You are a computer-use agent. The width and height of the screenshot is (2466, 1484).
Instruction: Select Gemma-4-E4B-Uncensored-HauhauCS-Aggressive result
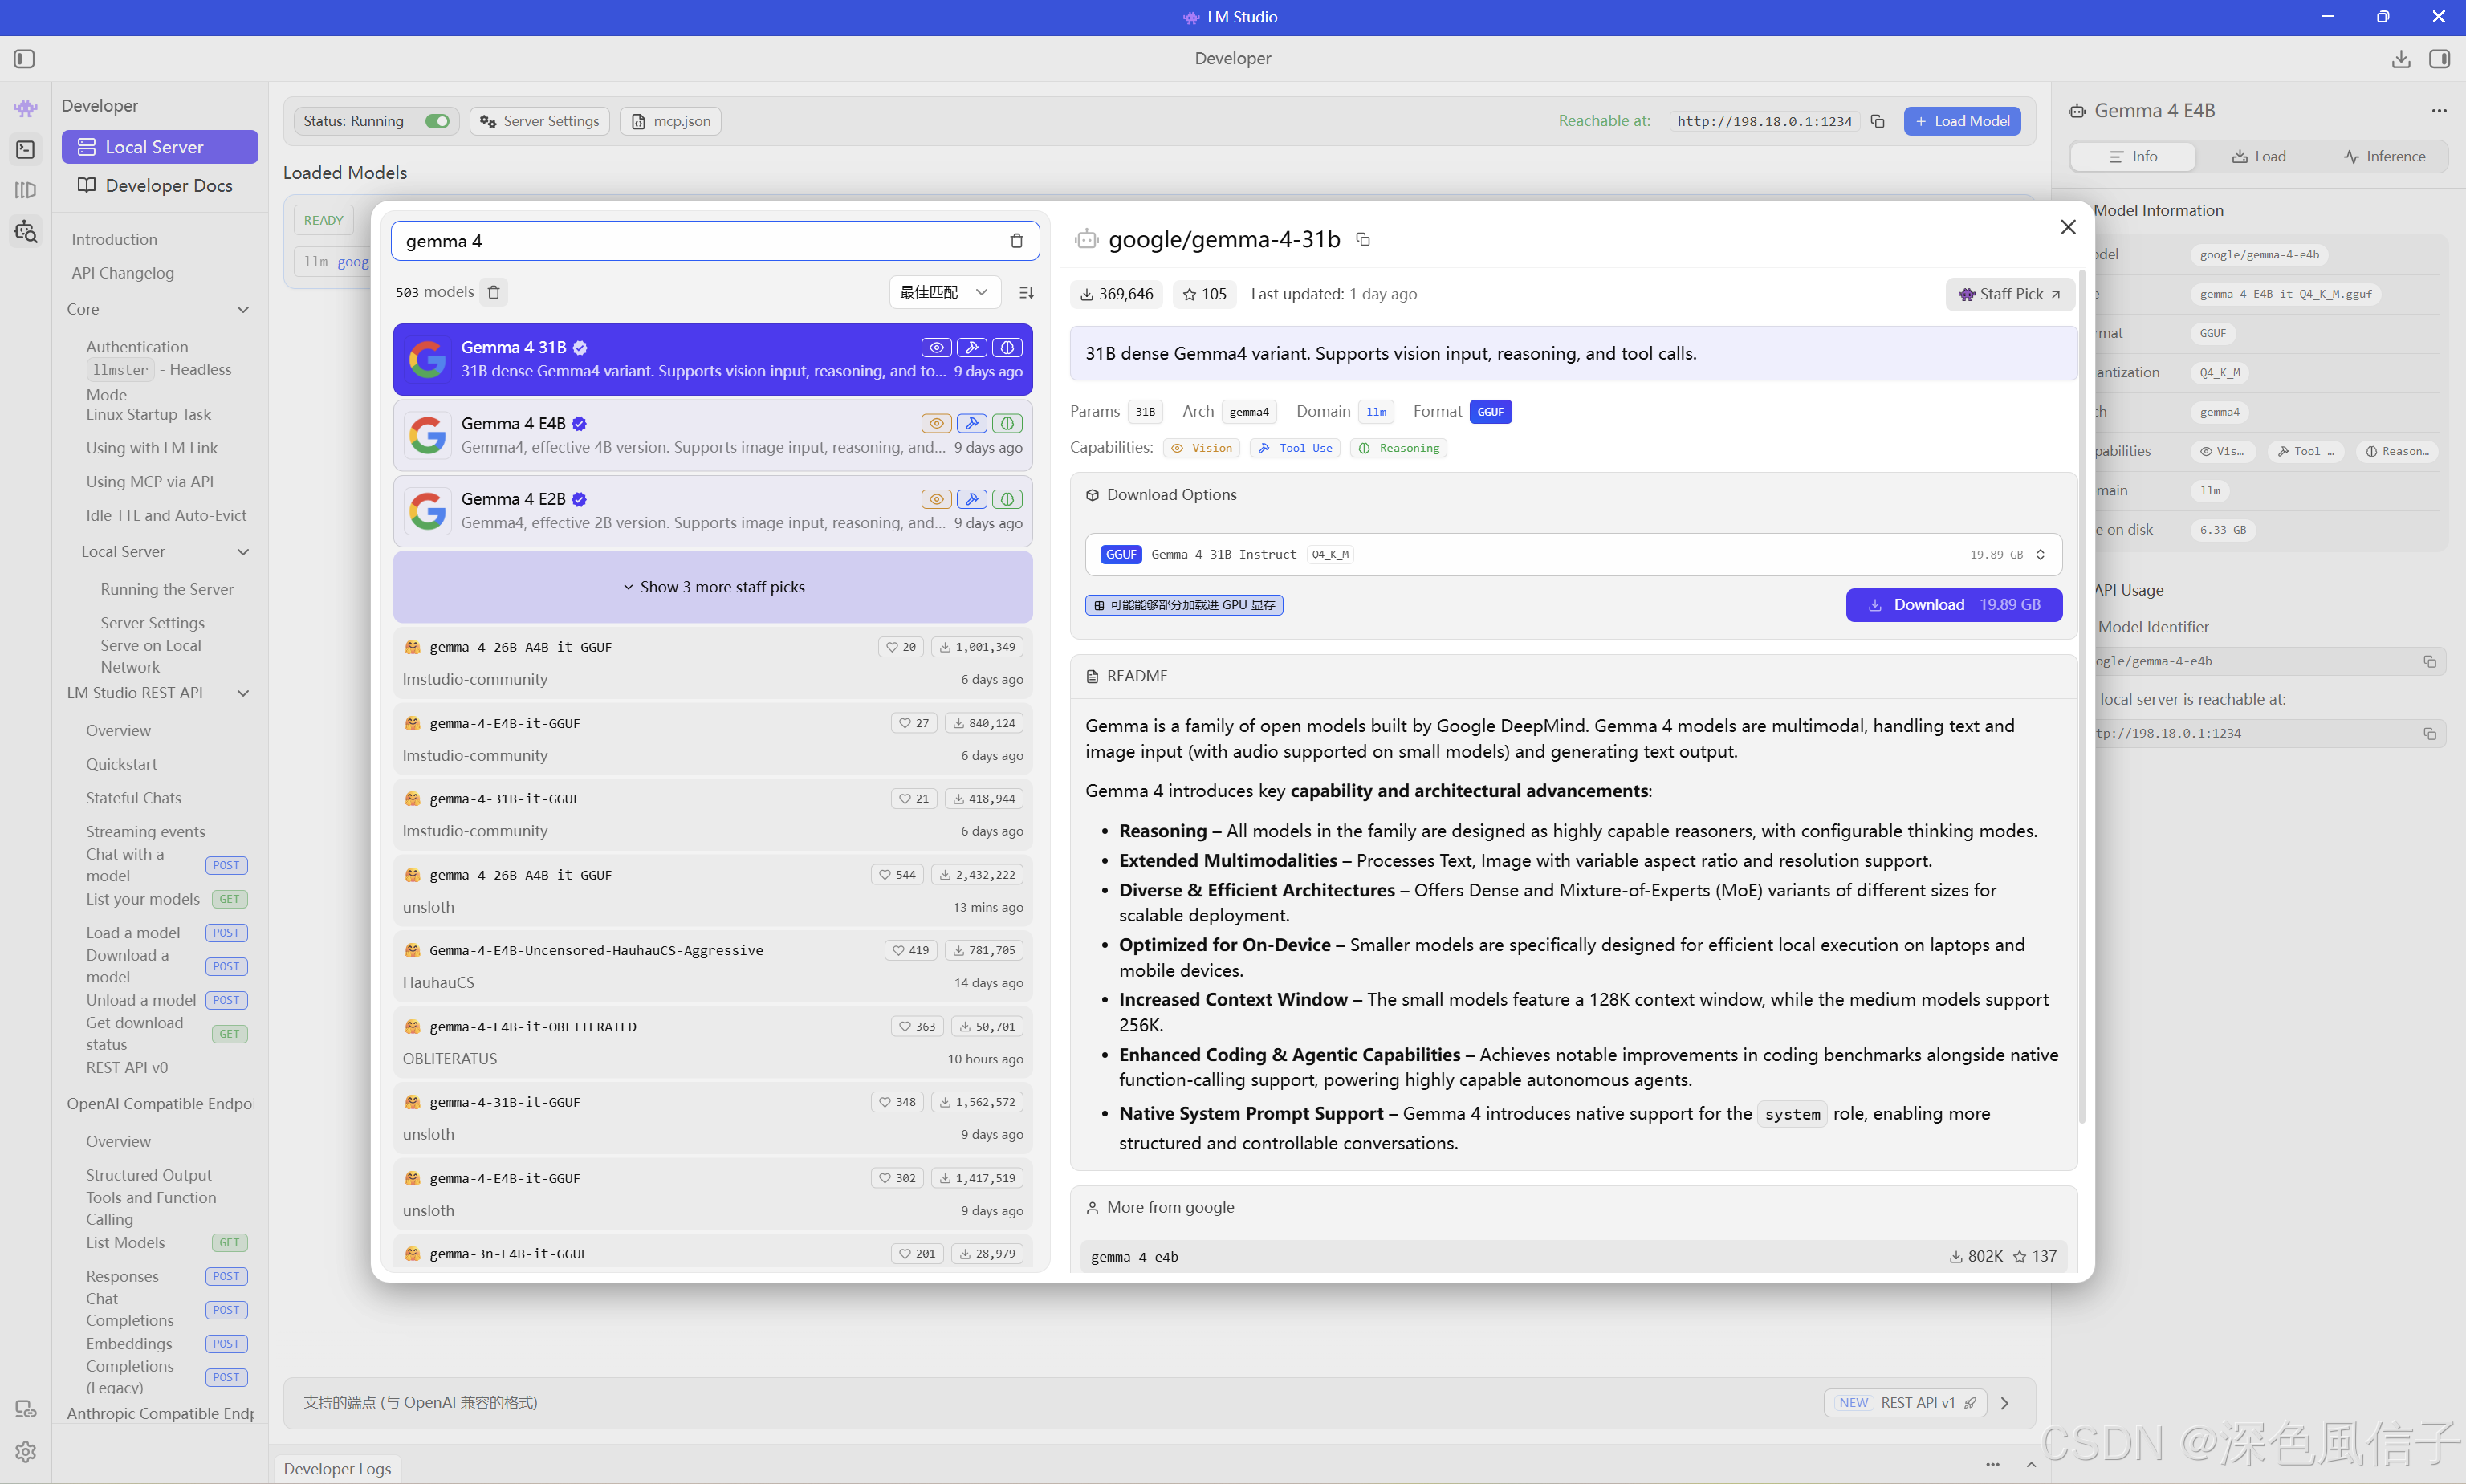tap(713, 966)
